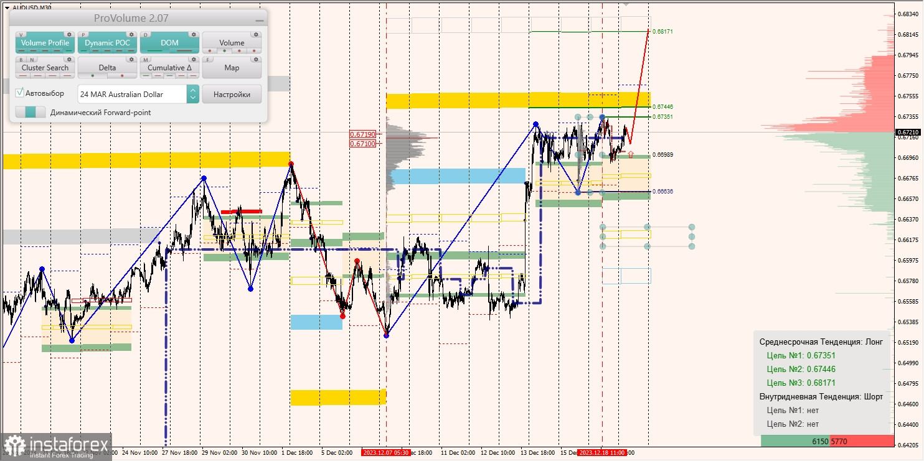Click the small red up-arrow marker near 0.66989
This screenshot has width=924, height=461.
click(x=631, y=154)
